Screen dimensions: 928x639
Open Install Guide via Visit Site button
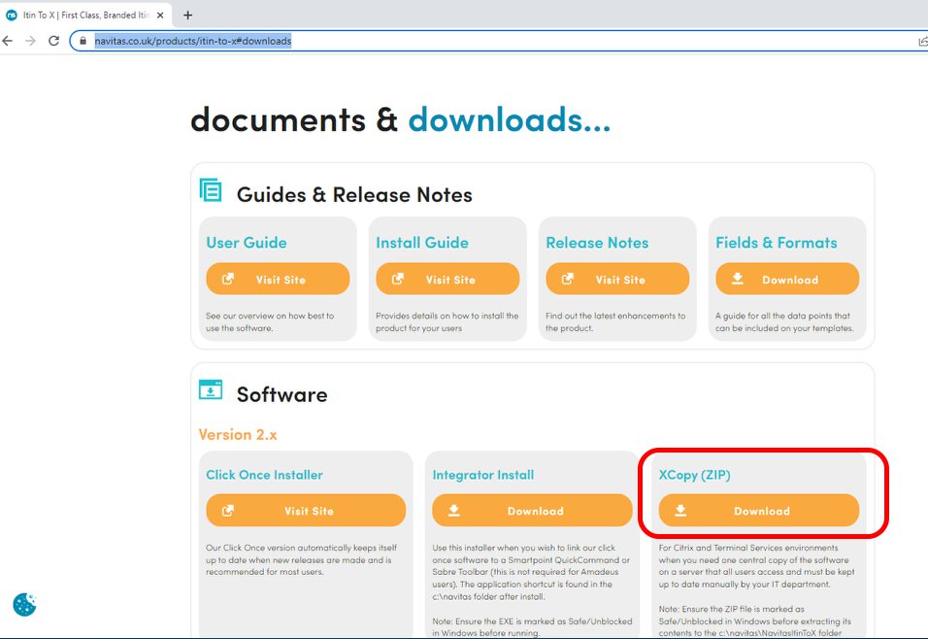447,279
